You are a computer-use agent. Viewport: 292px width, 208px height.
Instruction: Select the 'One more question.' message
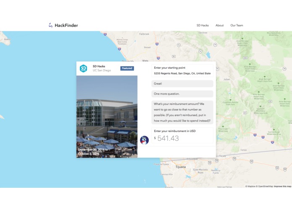point(182,94)
